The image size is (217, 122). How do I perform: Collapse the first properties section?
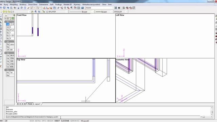coord(5,22)
